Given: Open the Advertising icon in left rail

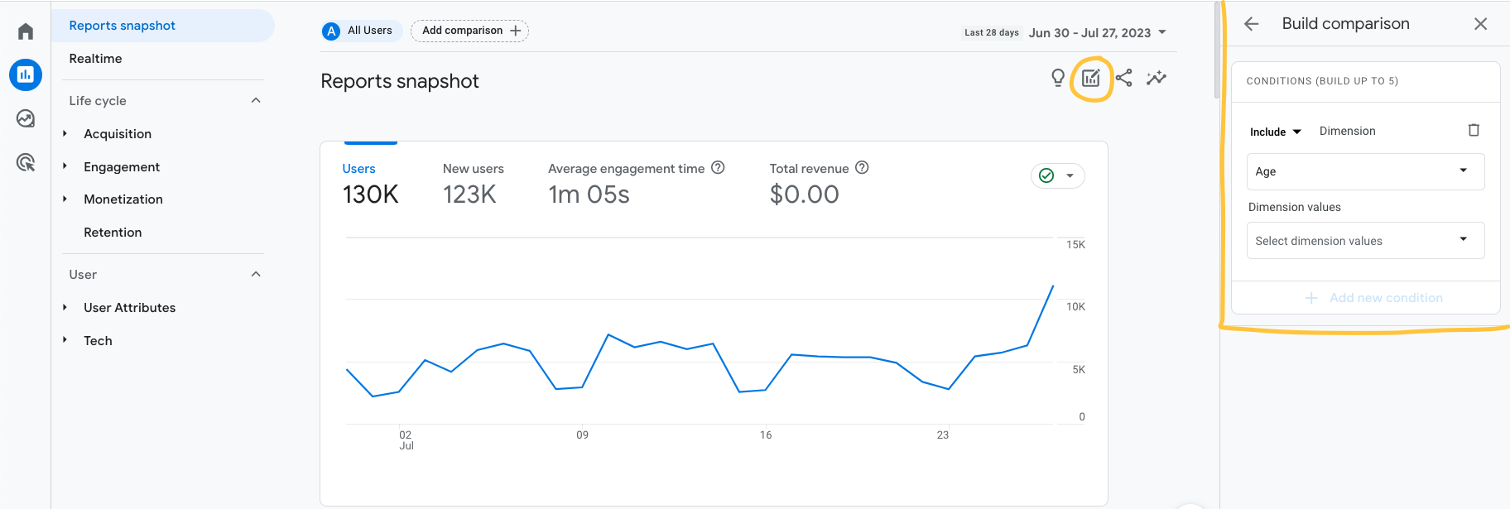Looking at the screenshot, I should (x=26, y=162).
